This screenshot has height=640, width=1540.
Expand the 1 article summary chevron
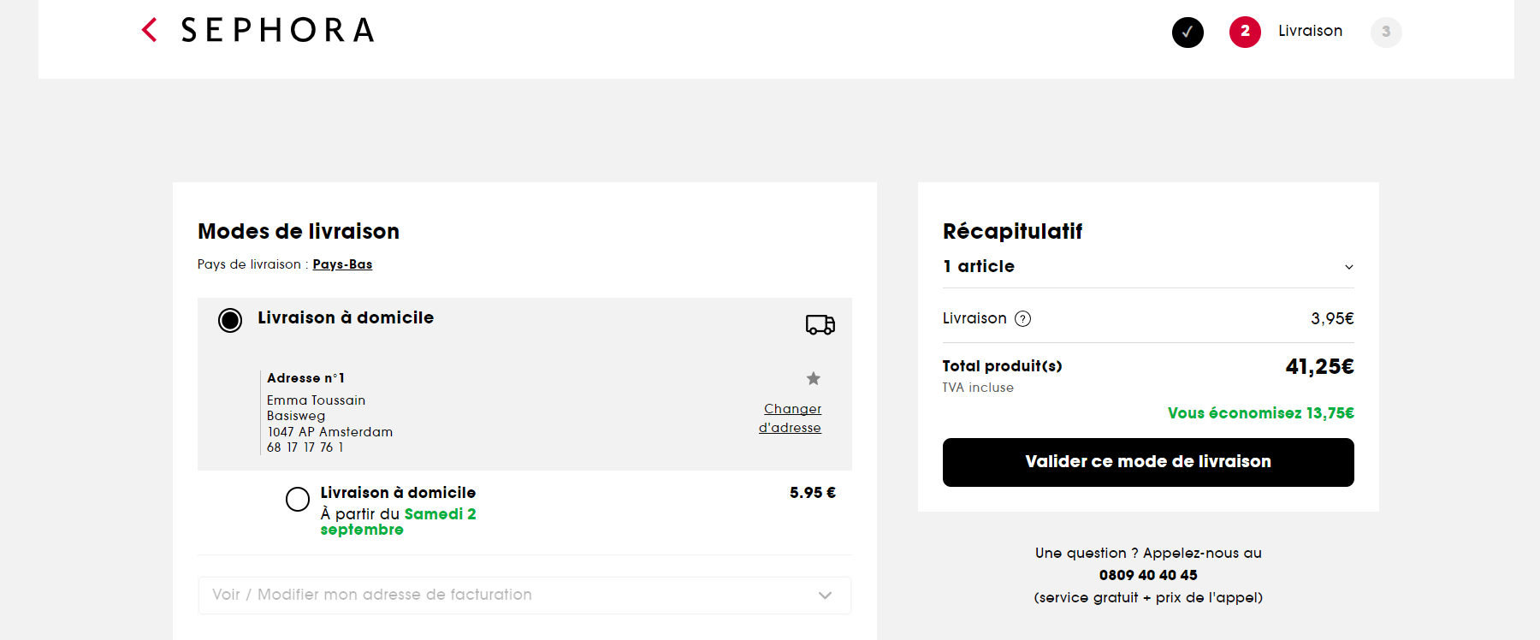(1348, 267)
